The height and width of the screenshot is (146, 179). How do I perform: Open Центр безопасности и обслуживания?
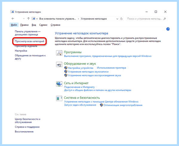27,121
